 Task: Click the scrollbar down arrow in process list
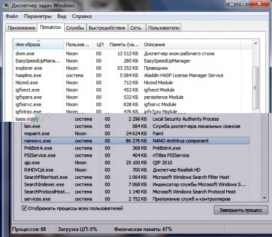[264, 198]
